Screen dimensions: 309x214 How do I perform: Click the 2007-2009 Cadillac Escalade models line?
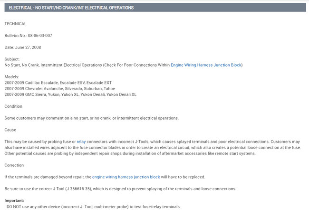[58, 82]
